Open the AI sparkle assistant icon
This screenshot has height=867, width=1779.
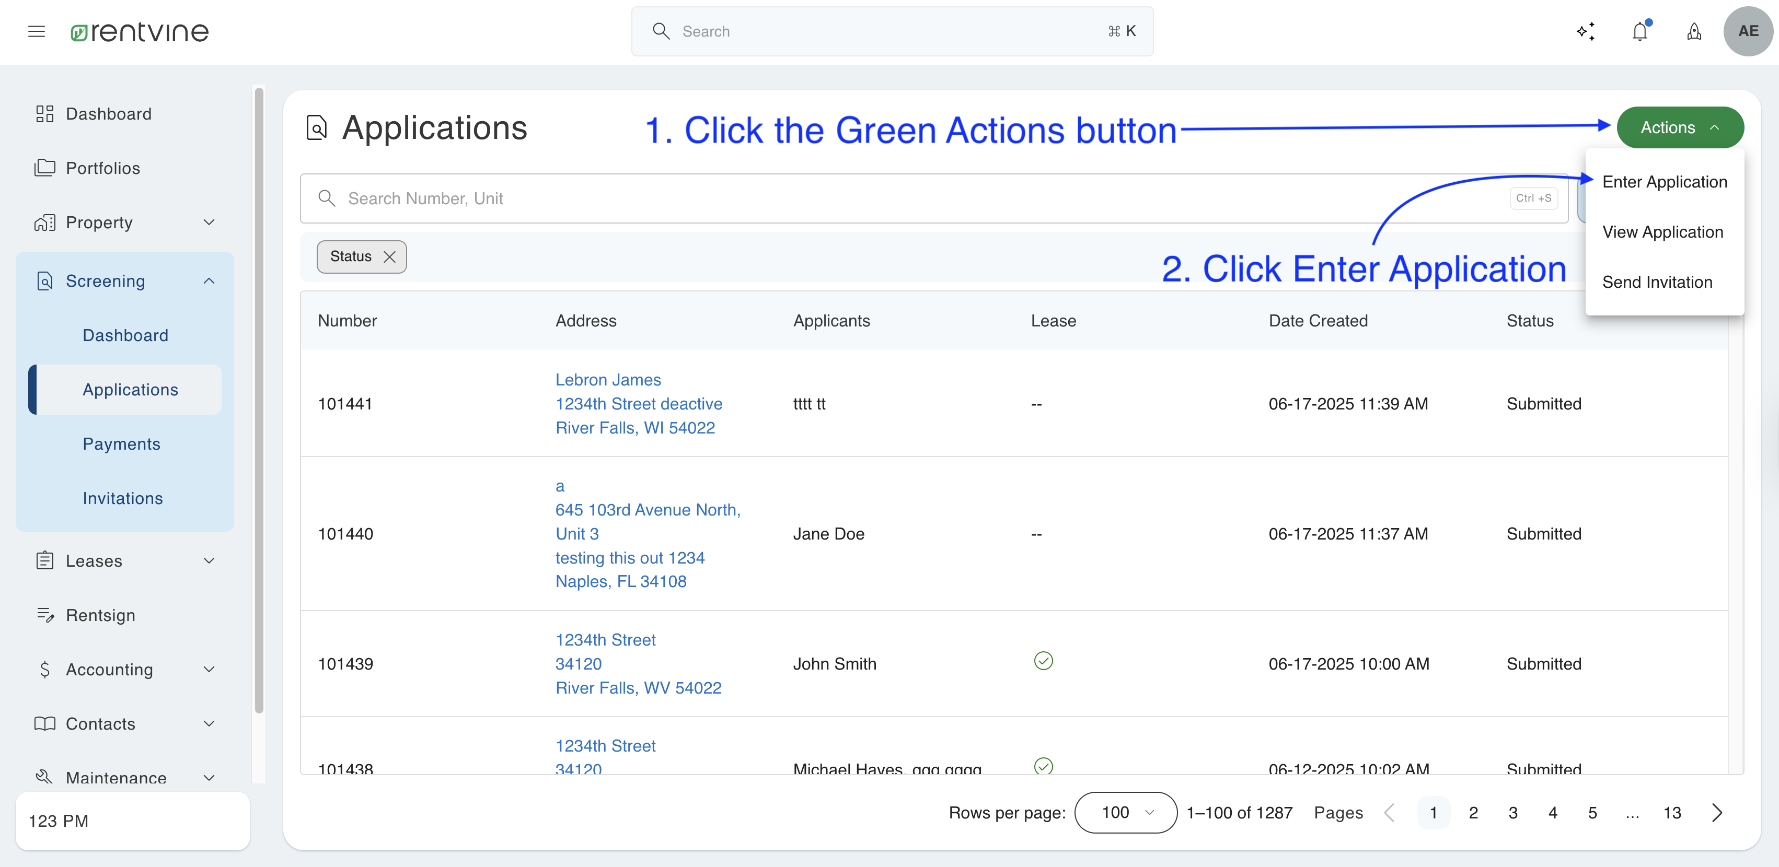click(1585, 31)
